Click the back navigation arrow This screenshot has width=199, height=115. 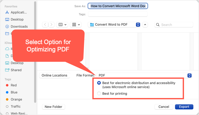coord(45,25)
